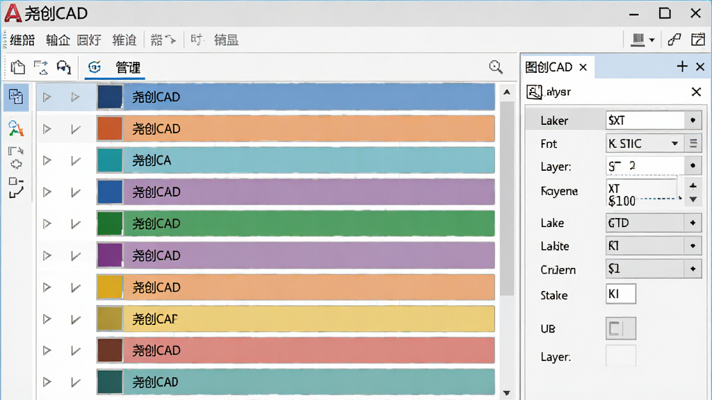
Task: Click the blue circular refresh icon before 管理
Action: 95,67
